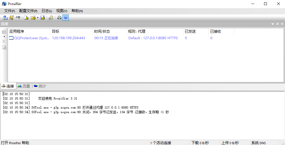The width and height of the screenshot is (285, 145).
Task: Sort by 规则 : 代理 column header
Action: [x=155, y=31]
